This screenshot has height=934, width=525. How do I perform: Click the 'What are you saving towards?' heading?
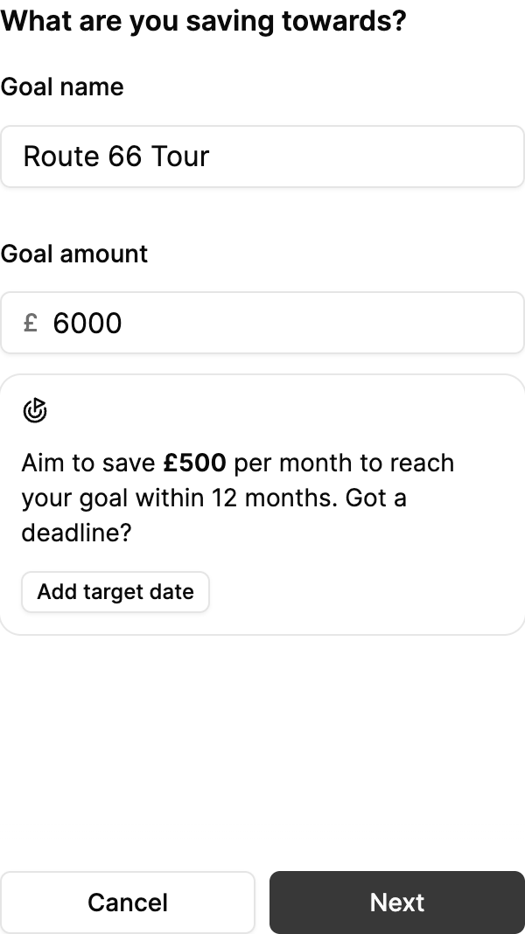pos(203,20)
